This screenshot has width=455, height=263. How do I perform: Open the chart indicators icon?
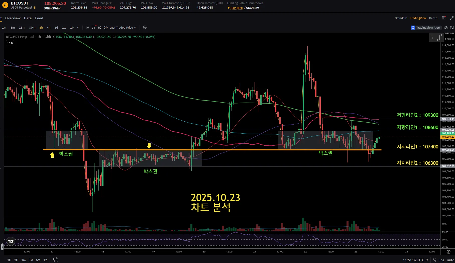87,28
